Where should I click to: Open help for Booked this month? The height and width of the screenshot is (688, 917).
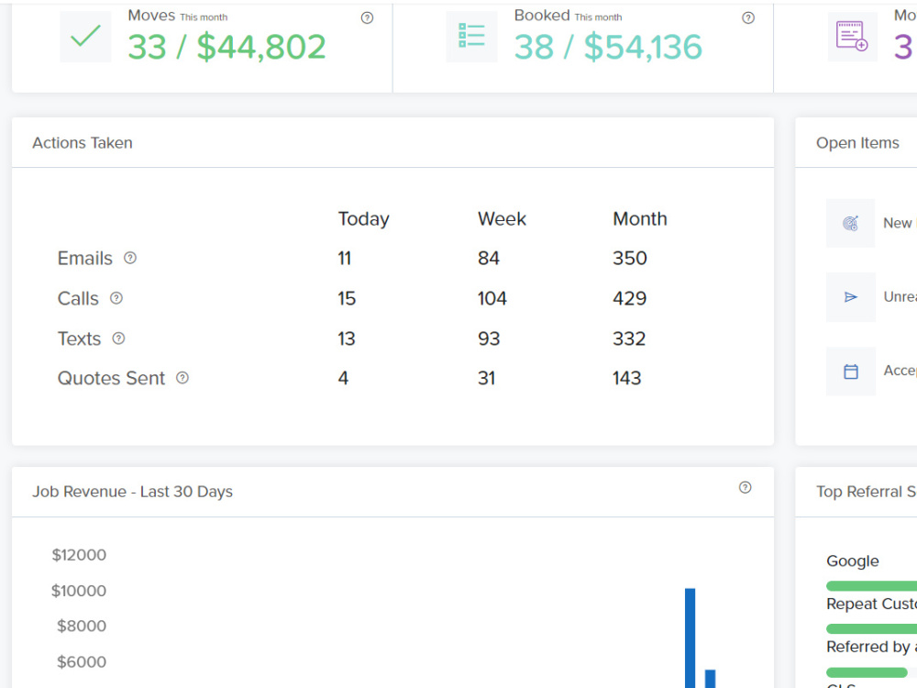(748, 18)
